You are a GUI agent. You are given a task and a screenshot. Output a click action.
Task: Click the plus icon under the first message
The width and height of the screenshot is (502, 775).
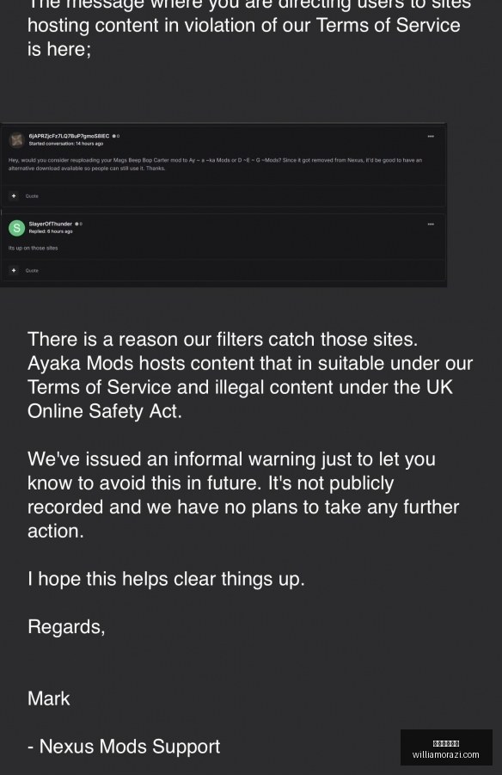point(14,196)
